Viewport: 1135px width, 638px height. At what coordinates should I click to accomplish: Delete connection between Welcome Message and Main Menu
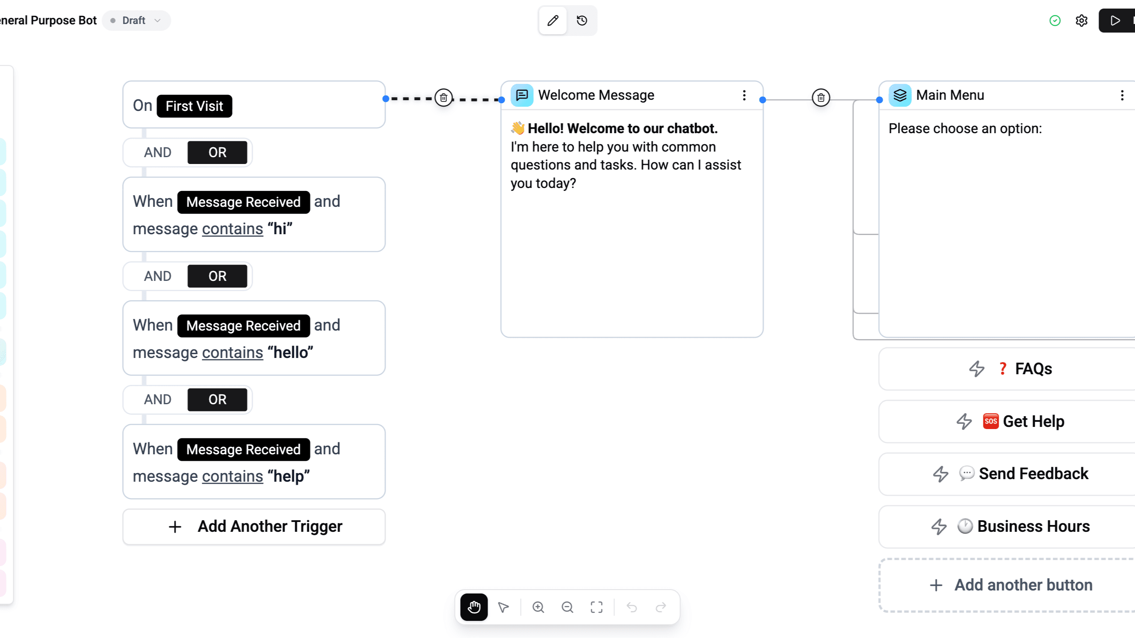(x=821, y=97)
